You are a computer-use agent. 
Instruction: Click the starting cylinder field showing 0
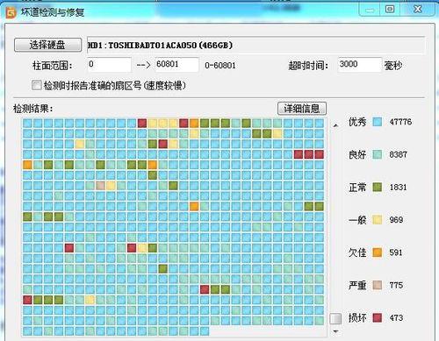coord(110,65)
